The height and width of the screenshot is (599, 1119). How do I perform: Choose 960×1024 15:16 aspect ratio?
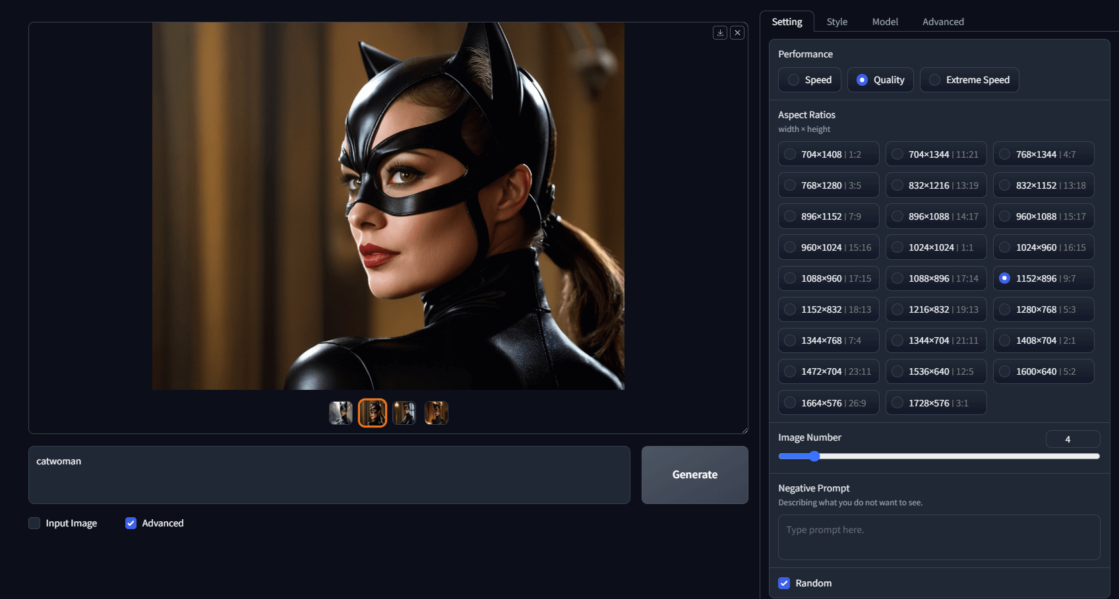coord(829,247)
